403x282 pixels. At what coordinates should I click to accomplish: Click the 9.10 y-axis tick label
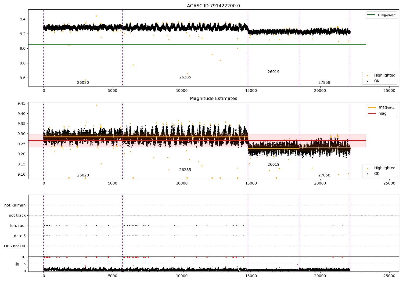(x=21, y=174)
